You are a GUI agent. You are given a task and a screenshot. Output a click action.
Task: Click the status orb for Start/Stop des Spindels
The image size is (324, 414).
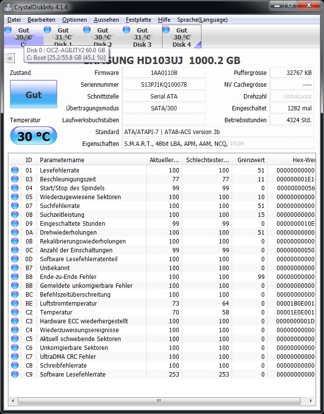pos(15,188)
